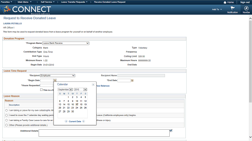Open the End Date calendar picker icon
252x141 pixels.
[x=132, y=81]
